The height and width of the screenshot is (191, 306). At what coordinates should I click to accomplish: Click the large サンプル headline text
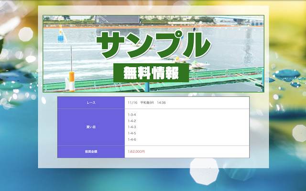(x=153, y=45)
